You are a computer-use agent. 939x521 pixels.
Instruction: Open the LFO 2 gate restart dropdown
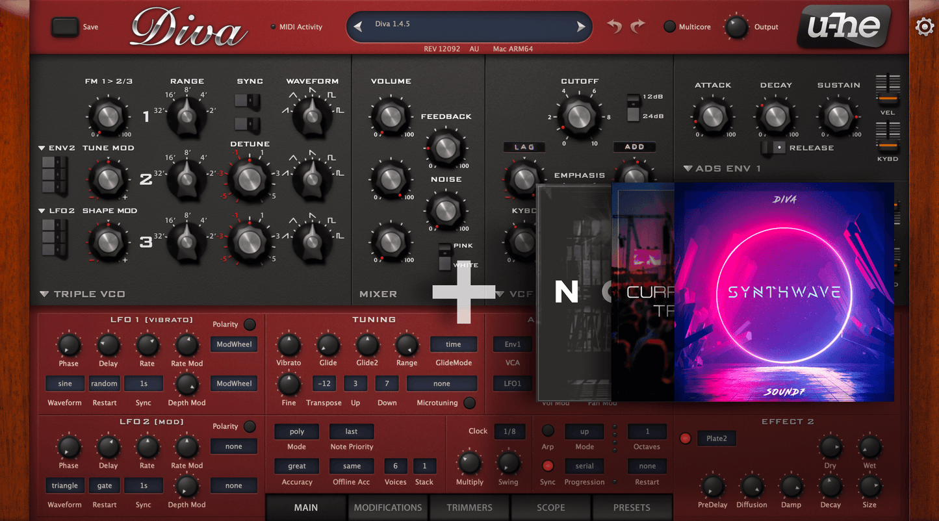coord(104,485)
